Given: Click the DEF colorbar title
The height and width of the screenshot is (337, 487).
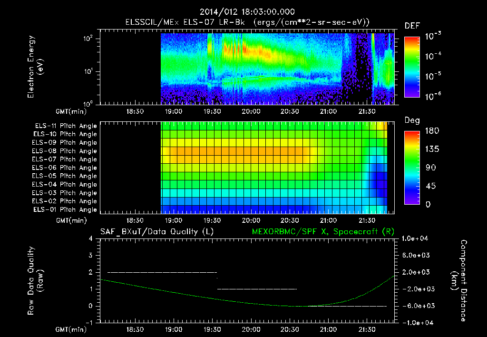Looking at the screenshot, I should point(412,26).
